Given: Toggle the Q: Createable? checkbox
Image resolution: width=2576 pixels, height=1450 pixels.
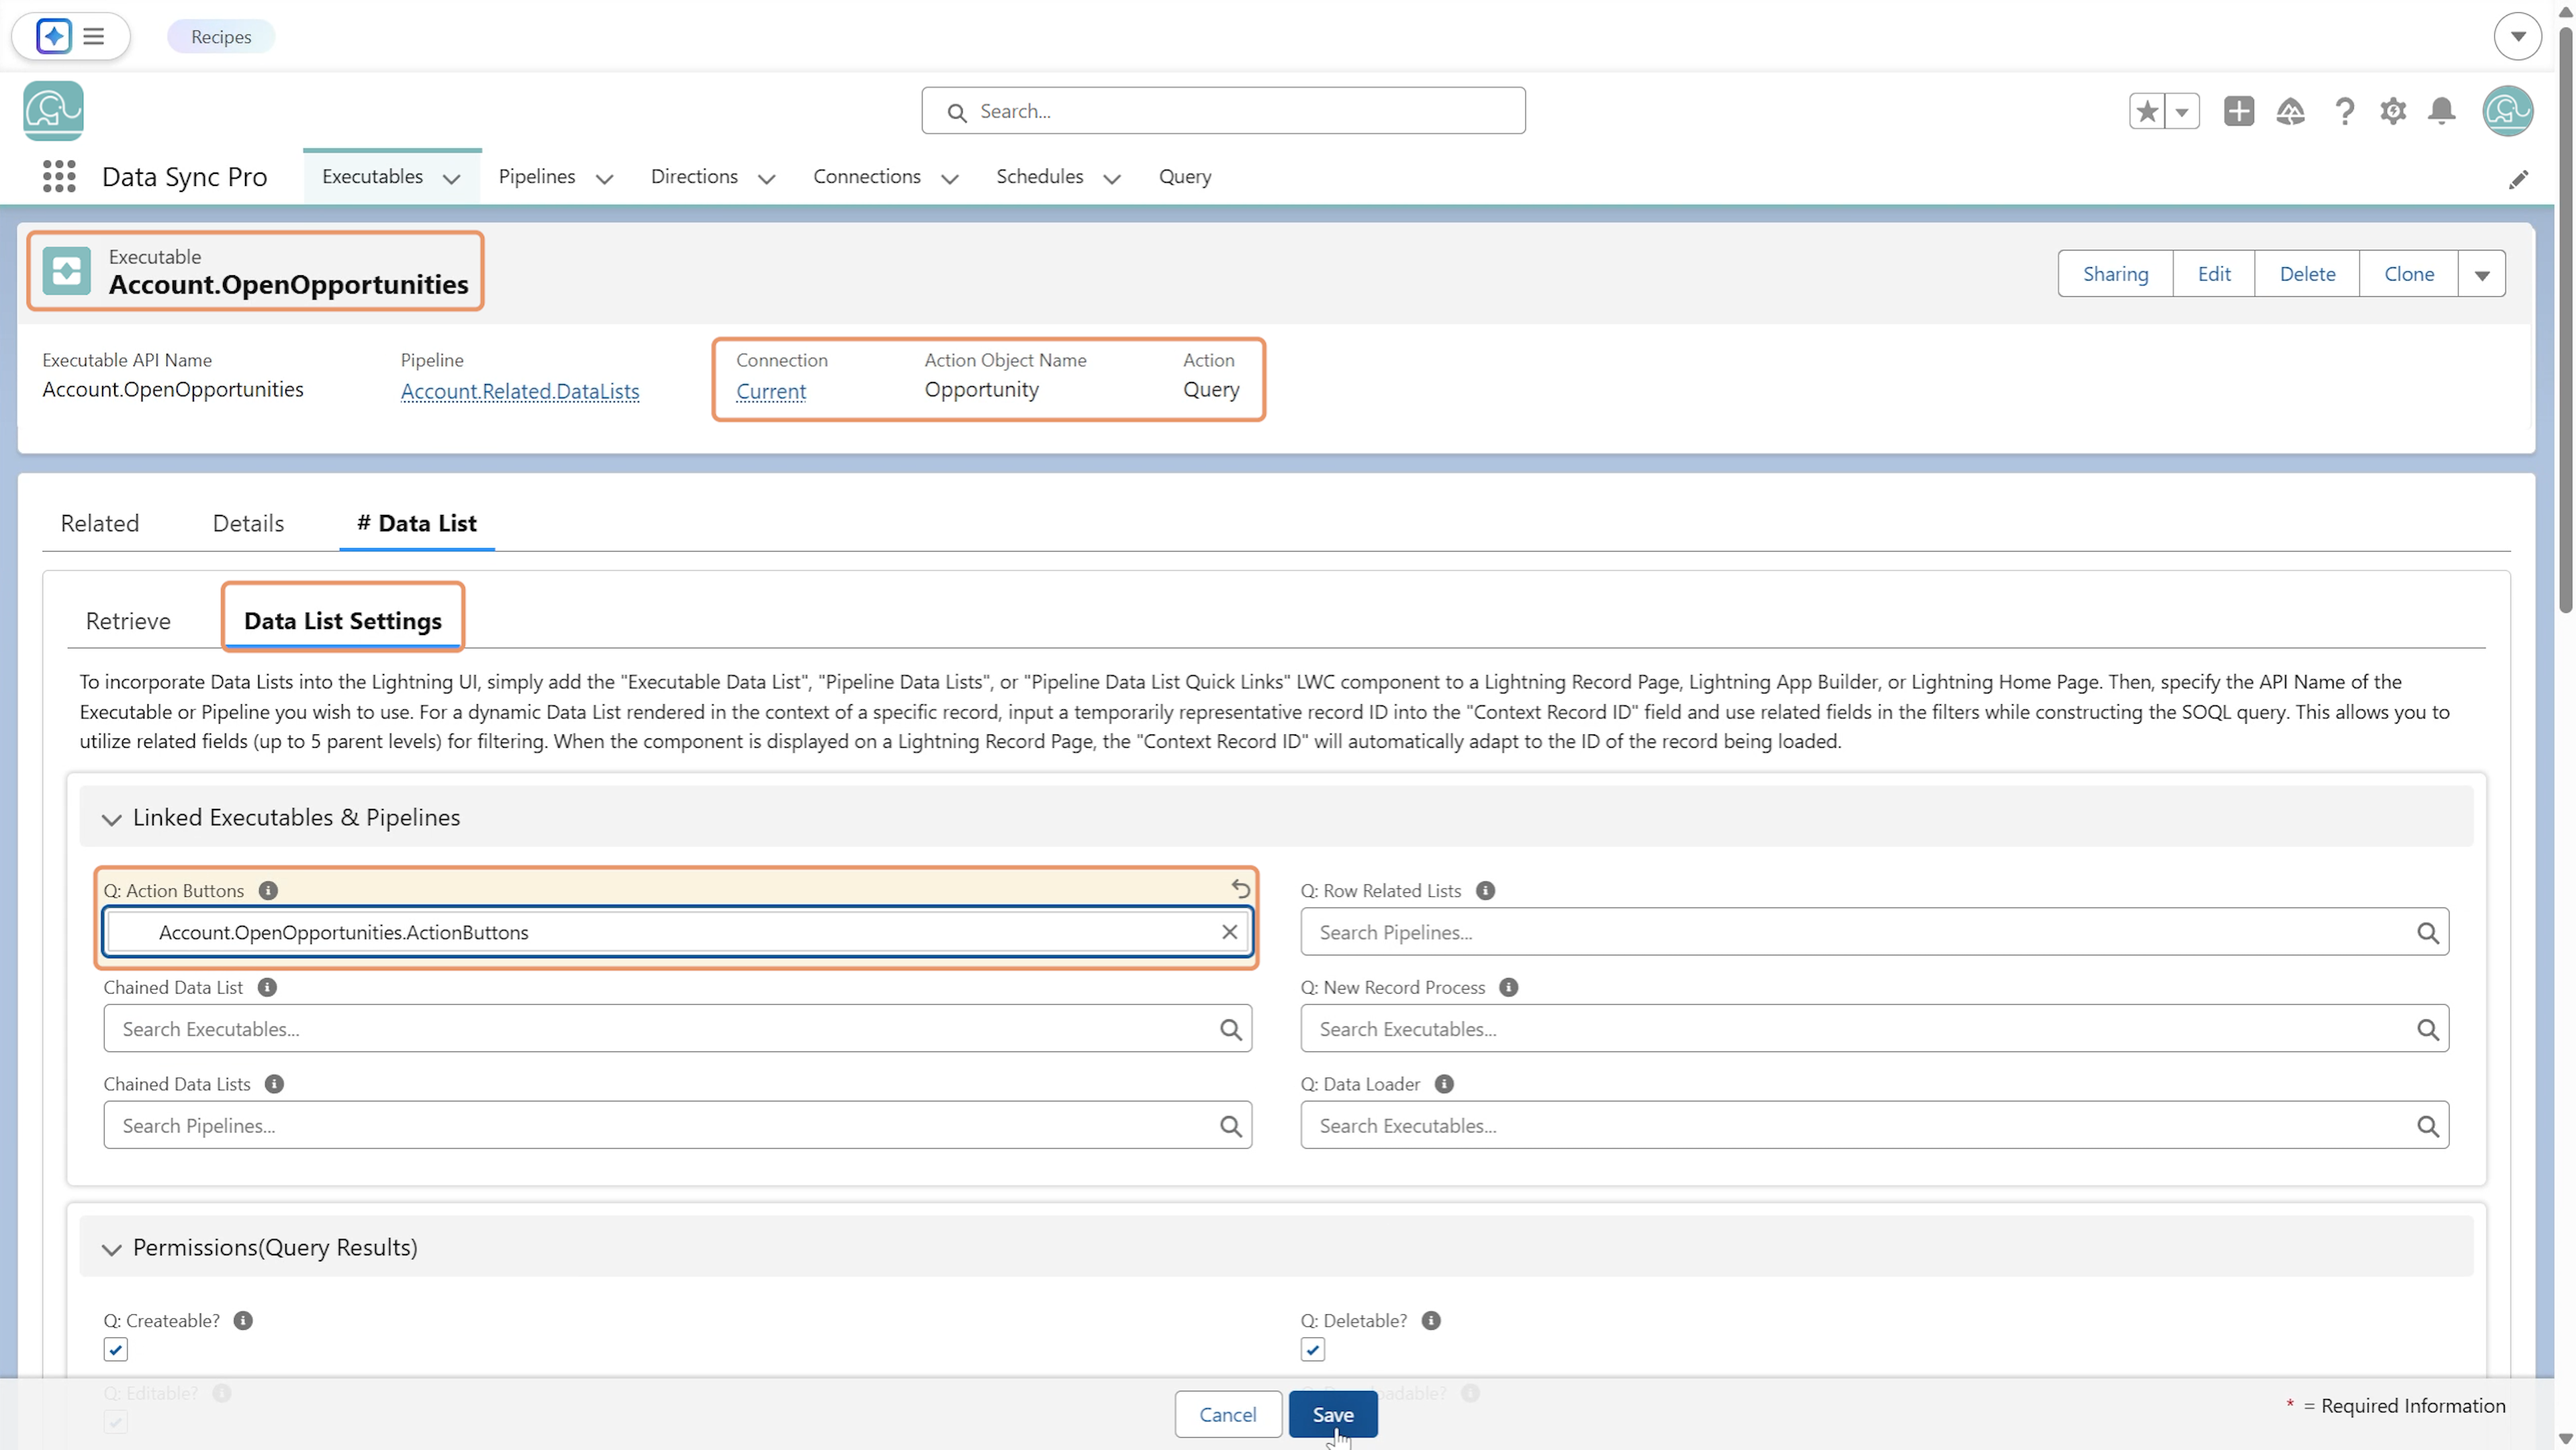Looking at the screenshot, I should click(x=115, y=1349).
